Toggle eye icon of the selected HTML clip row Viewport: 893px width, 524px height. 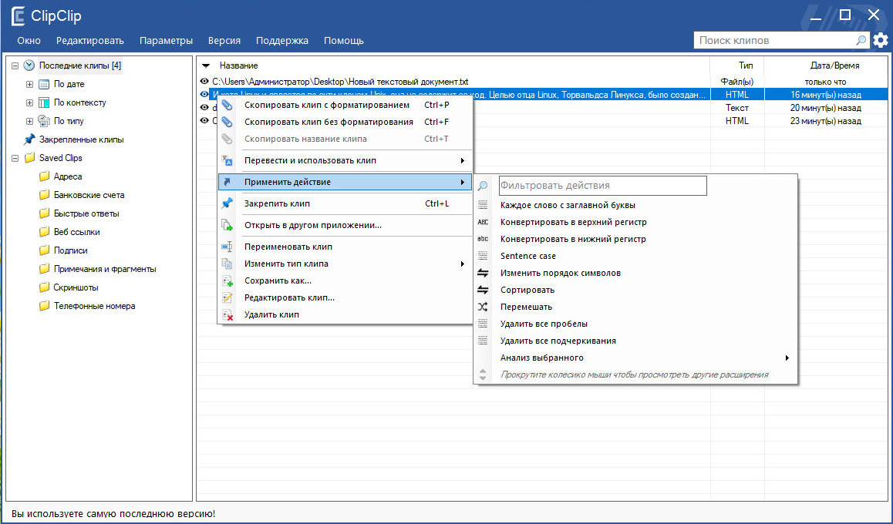coord(204,95)
